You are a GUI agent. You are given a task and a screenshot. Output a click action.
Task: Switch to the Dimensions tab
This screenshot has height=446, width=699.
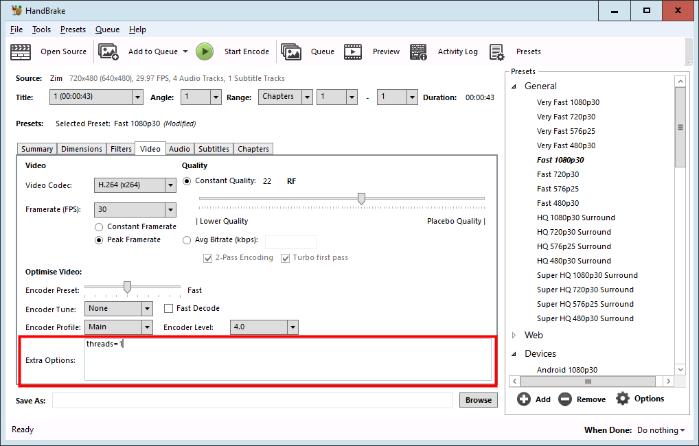click(82, 149)
